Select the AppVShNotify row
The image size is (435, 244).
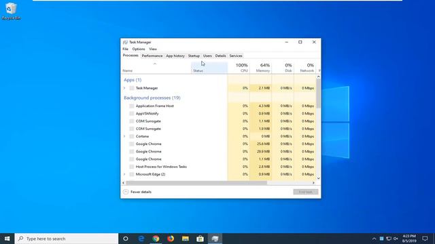219,113
